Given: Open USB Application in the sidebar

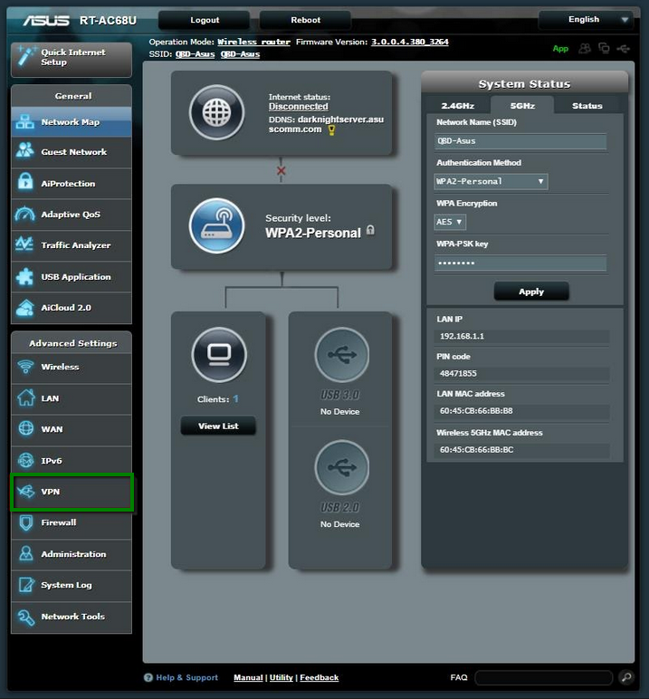Looking at the screenshot, I should pos(72,276).
